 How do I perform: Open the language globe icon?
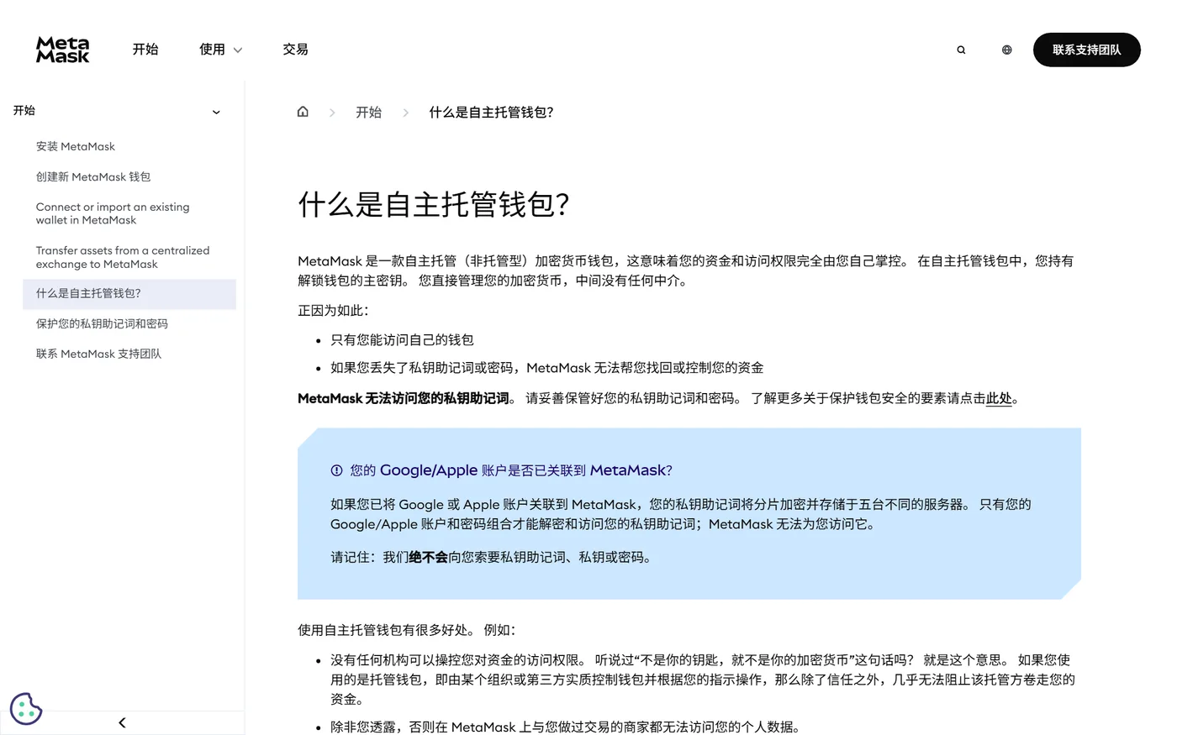point(1006,50)
